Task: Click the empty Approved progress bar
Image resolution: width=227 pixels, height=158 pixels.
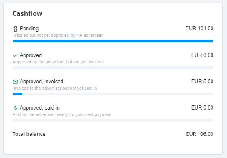Action: [x=113, y=67]
